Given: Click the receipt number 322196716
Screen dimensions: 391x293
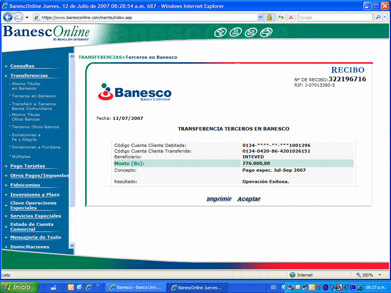Looking at the screenshot, I should [347, 79].
